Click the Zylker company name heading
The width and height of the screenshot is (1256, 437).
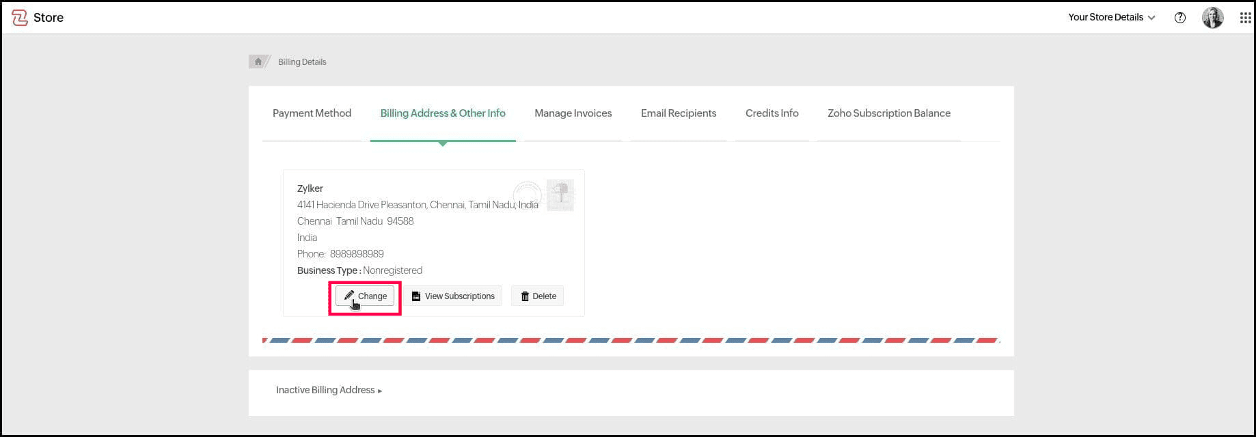pyautogui.click(x=310, y=188)
